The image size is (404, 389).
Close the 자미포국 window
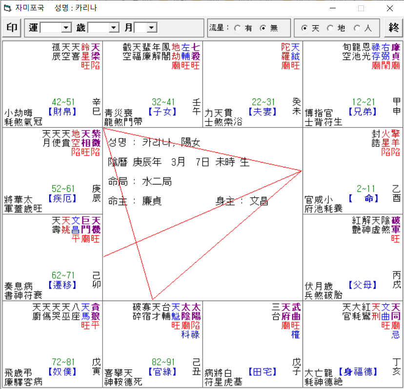389,8
